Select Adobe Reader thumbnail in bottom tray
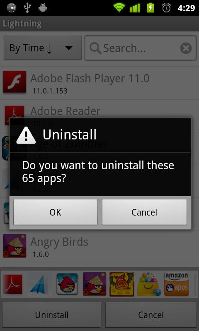Image resolution: width=199 pixels, height=331 pixels. tap(13, 284)
